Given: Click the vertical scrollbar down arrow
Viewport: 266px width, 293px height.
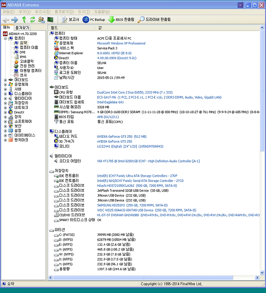Looking at the screenshot, I should click(x=262, y=273).
